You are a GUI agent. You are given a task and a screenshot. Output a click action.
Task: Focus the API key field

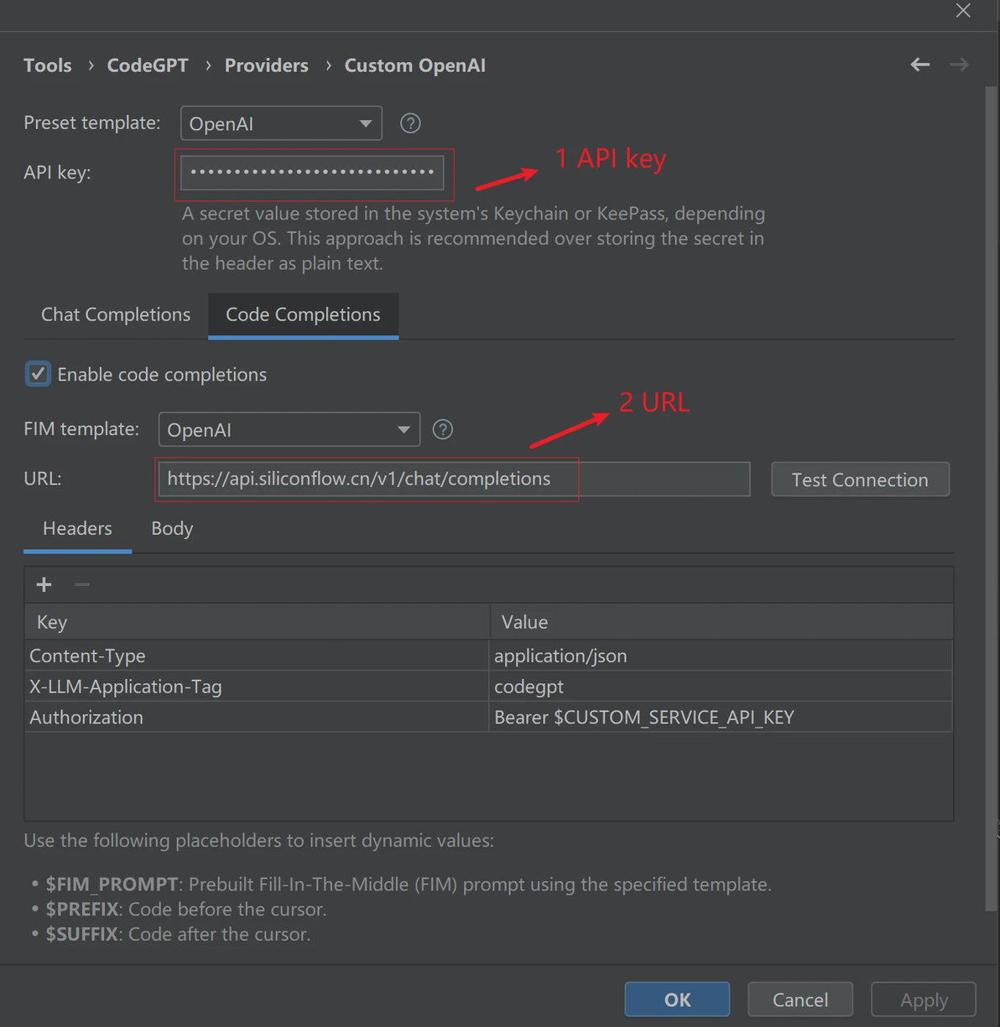click(x=312, y=173)
